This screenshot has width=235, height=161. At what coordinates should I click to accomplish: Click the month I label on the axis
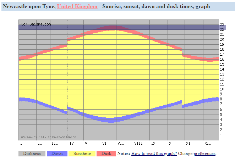point(21,143)
